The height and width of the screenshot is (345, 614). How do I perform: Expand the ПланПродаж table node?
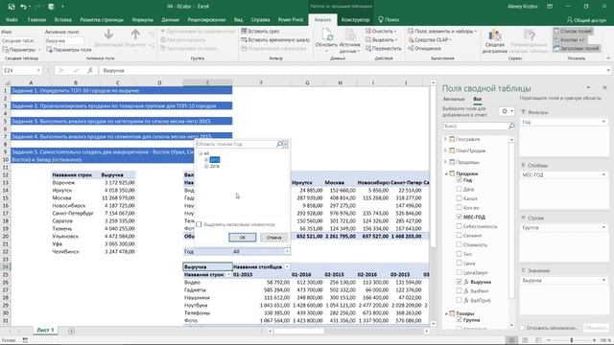coord(445,150)
